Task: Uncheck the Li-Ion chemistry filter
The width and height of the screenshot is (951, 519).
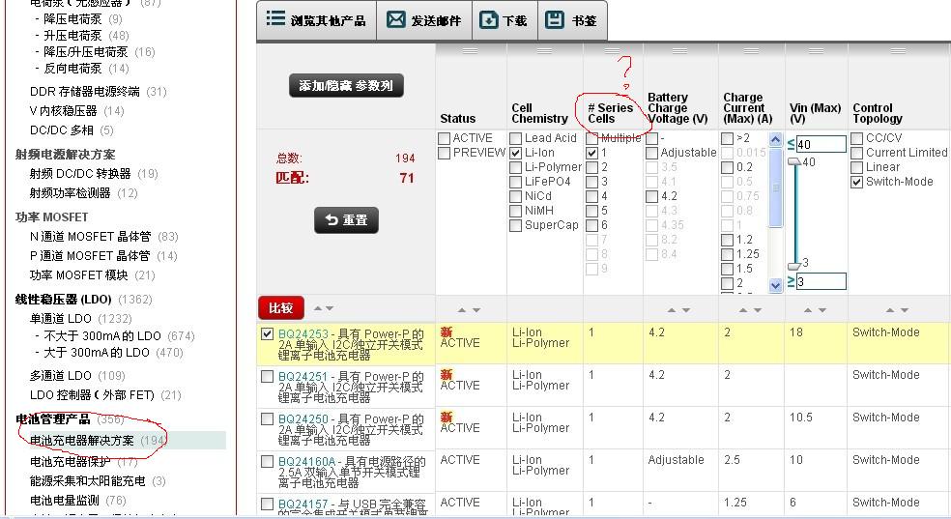Action: click(x=515, y=153)
